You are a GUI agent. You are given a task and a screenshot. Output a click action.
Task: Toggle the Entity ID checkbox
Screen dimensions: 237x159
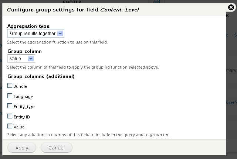(x=10, y=116)
